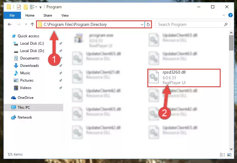Open the File menu tab
This screenshot has height=163, width=237.
tap(12, 15)
